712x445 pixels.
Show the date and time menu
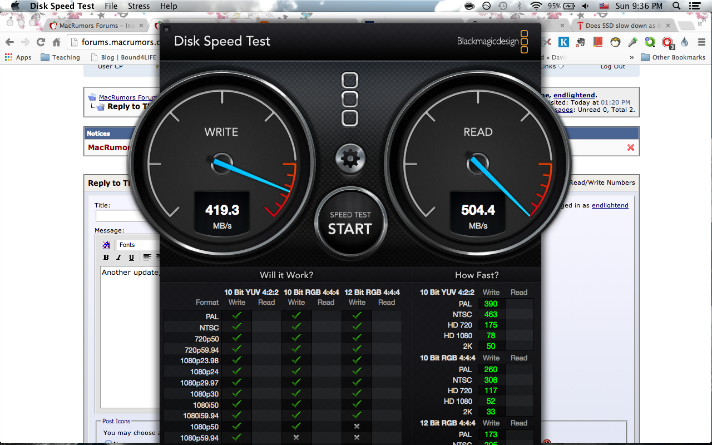tap(639, 6)
